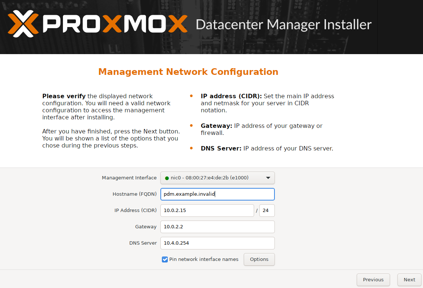Viewport: 423px width, 288px height.
Task: Go back with the Previous button
Action: pos(373,280)
